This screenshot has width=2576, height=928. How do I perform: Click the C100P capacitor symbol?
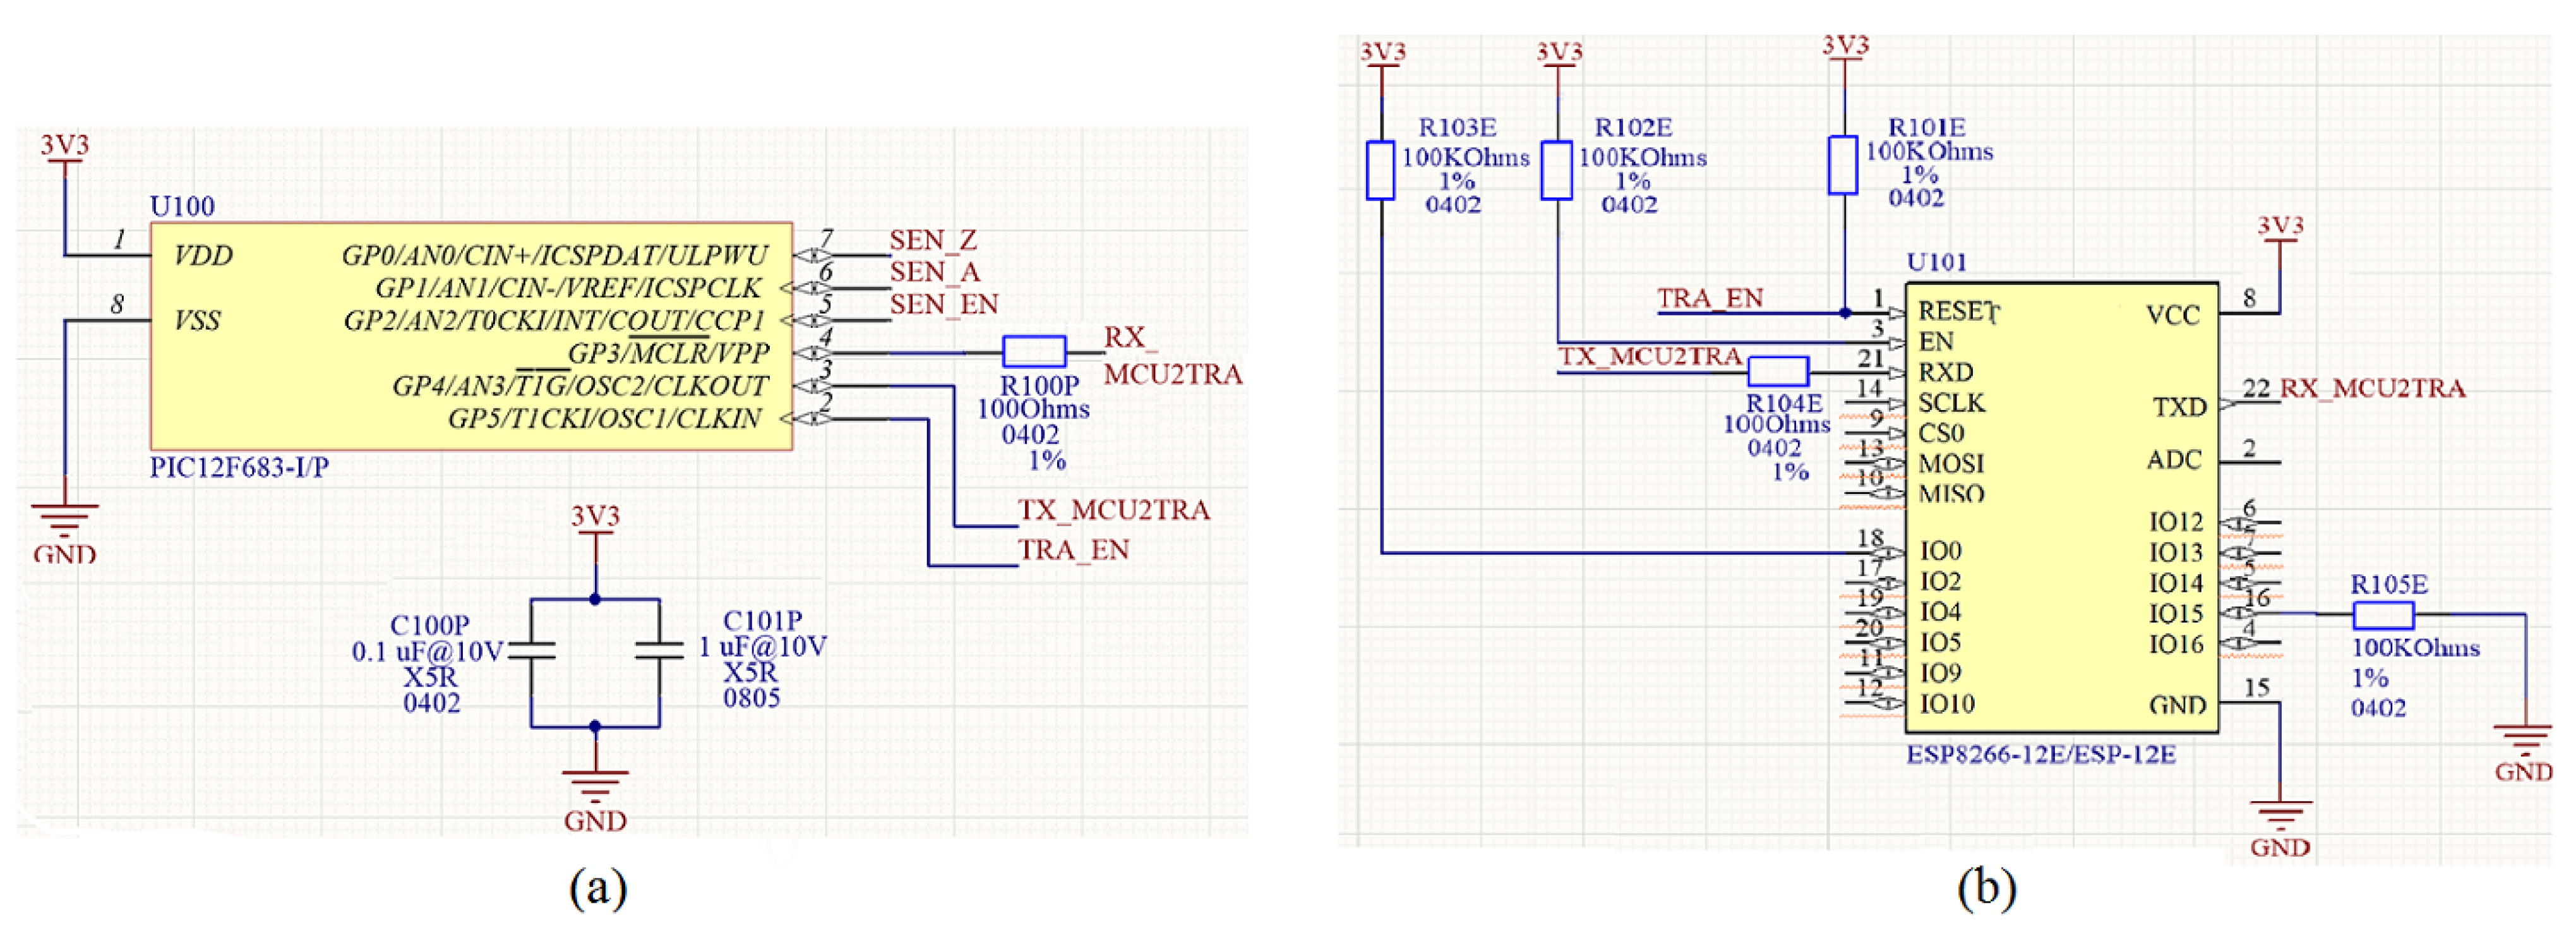[x=532, y=650]
